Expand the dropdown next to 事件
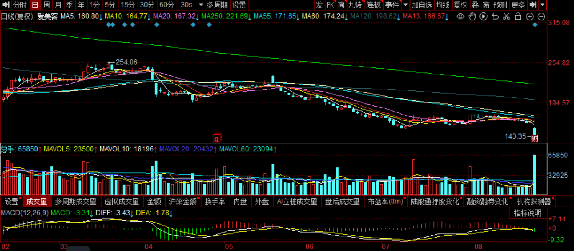The width and height of the screenshot is (574, 251). [x=406, y=5]
